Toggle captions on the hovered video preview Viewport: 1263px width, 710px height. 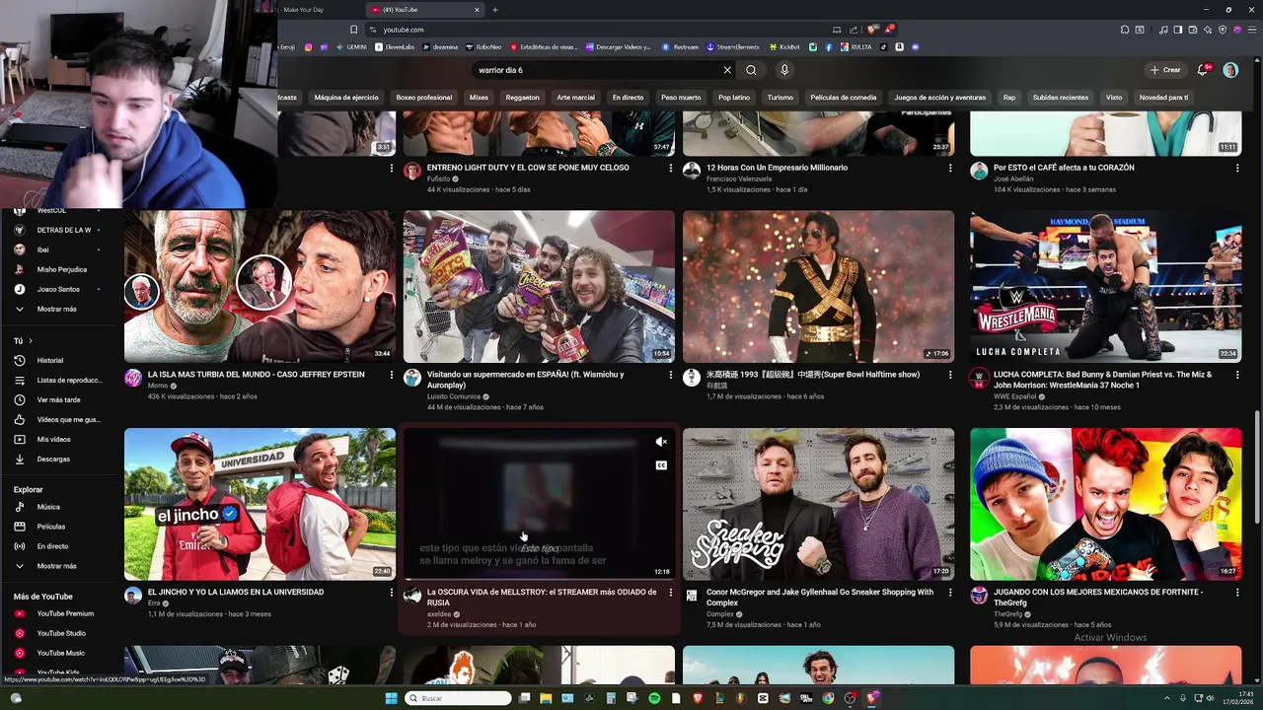[x=661, y=465]
